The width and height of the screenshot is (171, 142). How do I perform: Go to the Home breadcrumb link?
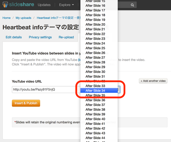pyautogui.click(x=6, y=18)
